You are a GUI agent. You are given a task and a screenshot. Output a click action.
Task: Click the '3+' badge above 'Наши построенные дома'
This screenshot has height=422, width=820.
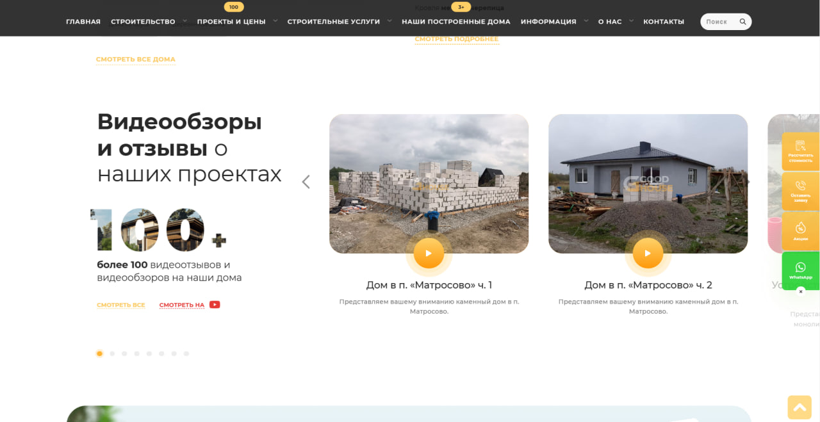tap(461, 7)
